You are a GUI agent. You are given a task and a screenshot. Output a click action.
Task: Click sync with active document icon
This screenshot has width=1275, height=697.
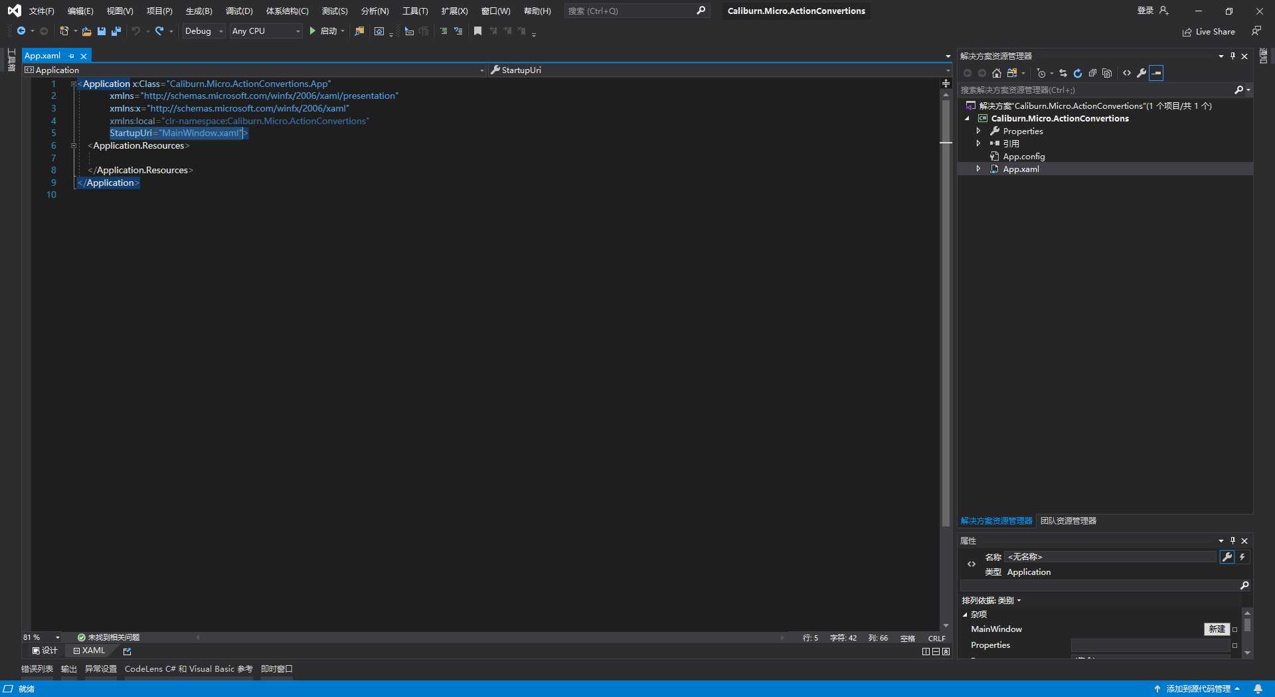point(1063,73)
